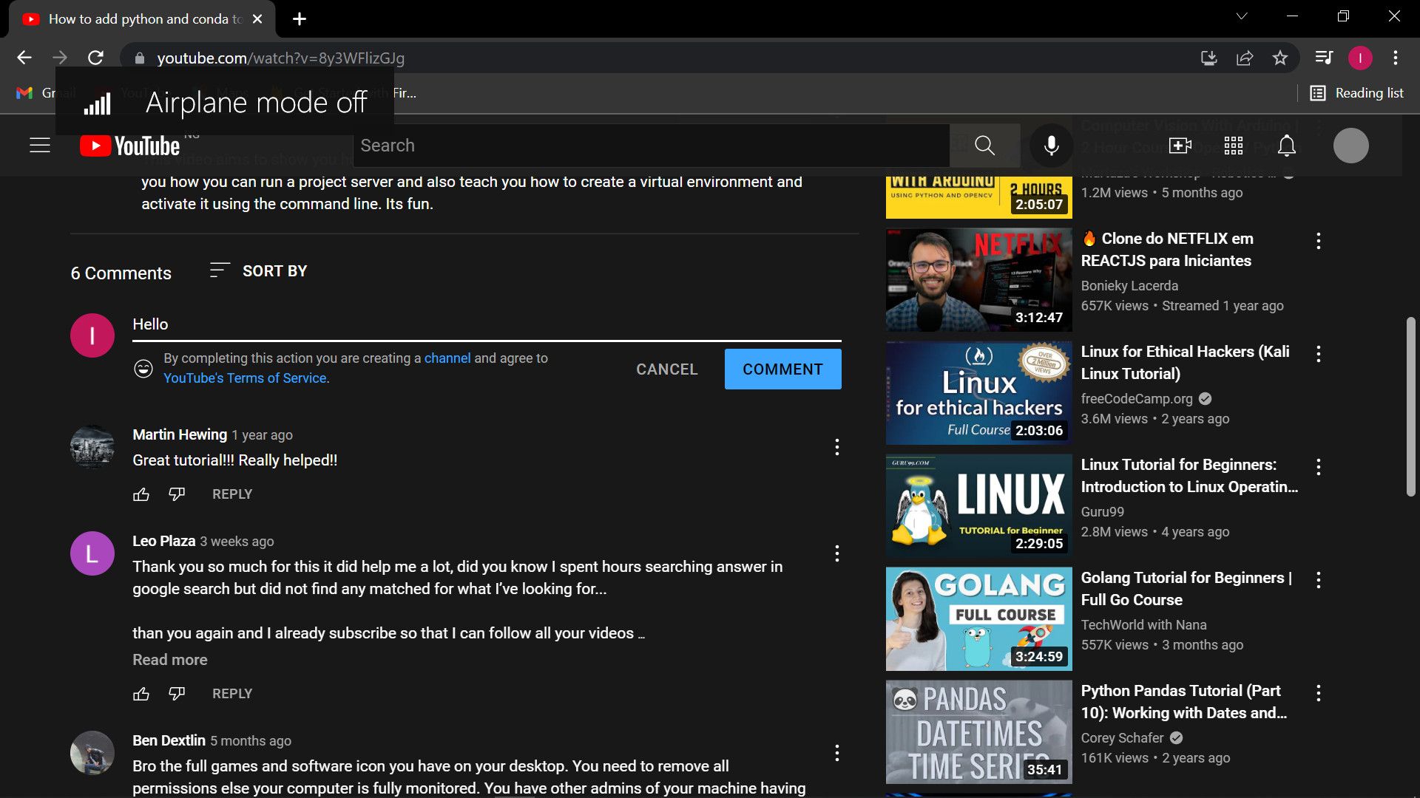Screen dimensions: 1420x798
Task: Open freeCodeCamp.org channel link
Action: [1137, 399]
